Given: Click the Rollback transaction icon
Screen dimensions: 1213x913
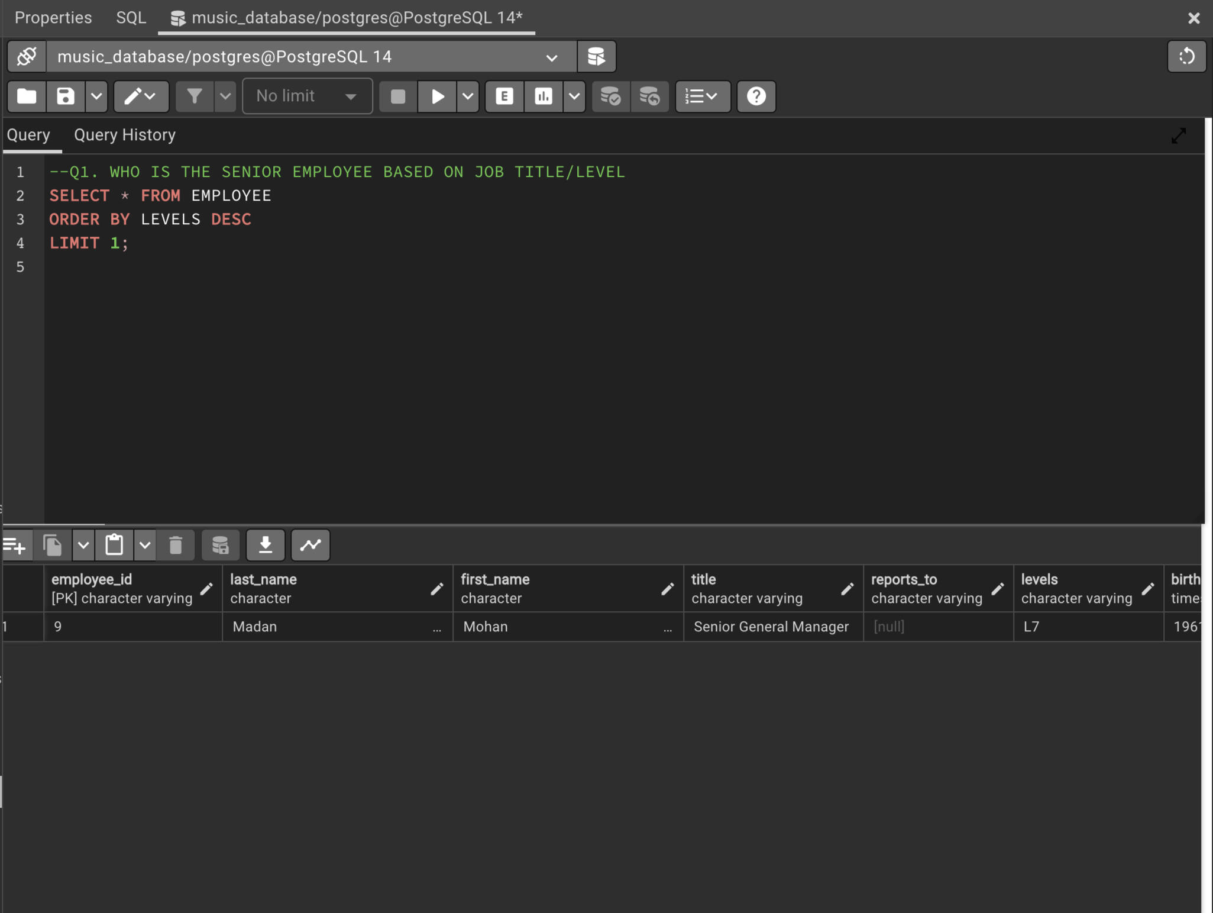Looking at the screenshot, I should point(649,96).
